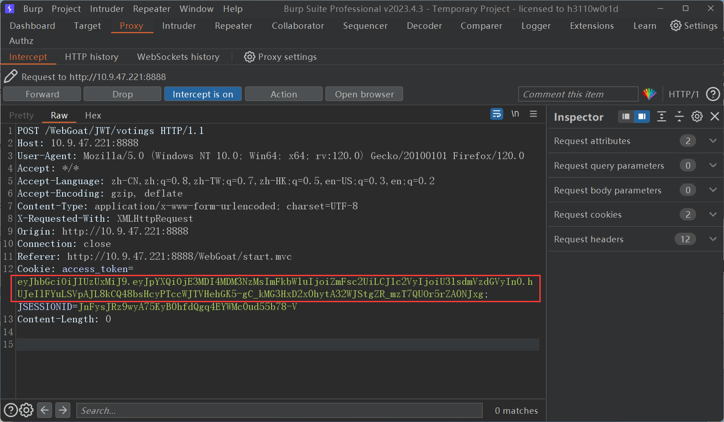Switch to HTTP history sub-tab
Screen dimensions: 724x422
91,57
